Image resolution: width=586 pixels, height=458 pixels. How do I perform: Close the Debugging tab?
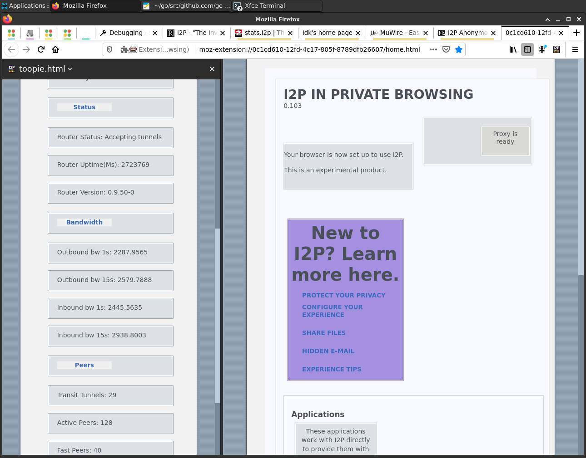[155, 33]
